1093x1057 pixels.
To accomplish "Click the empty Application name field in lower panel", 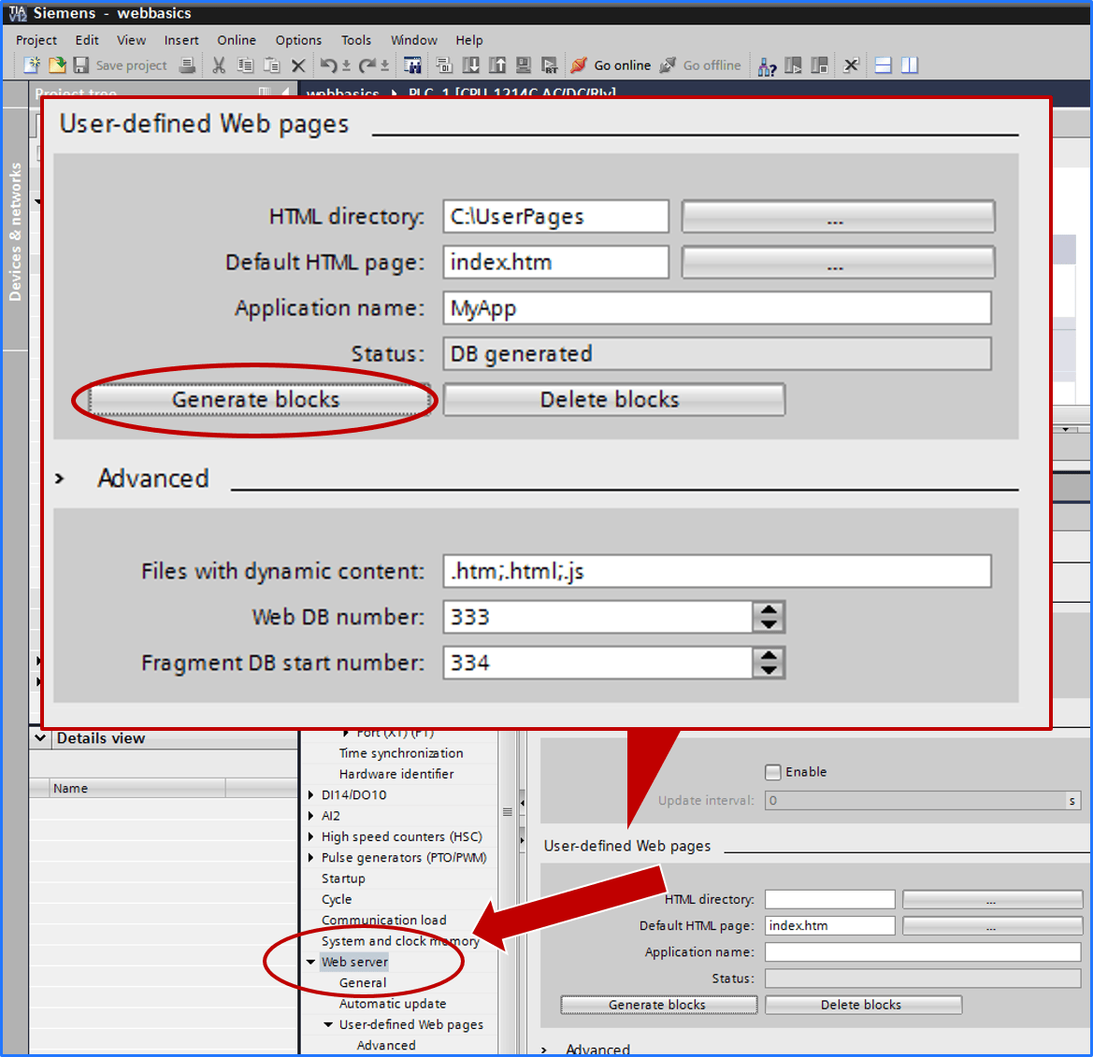I will (x=923, y=951).
